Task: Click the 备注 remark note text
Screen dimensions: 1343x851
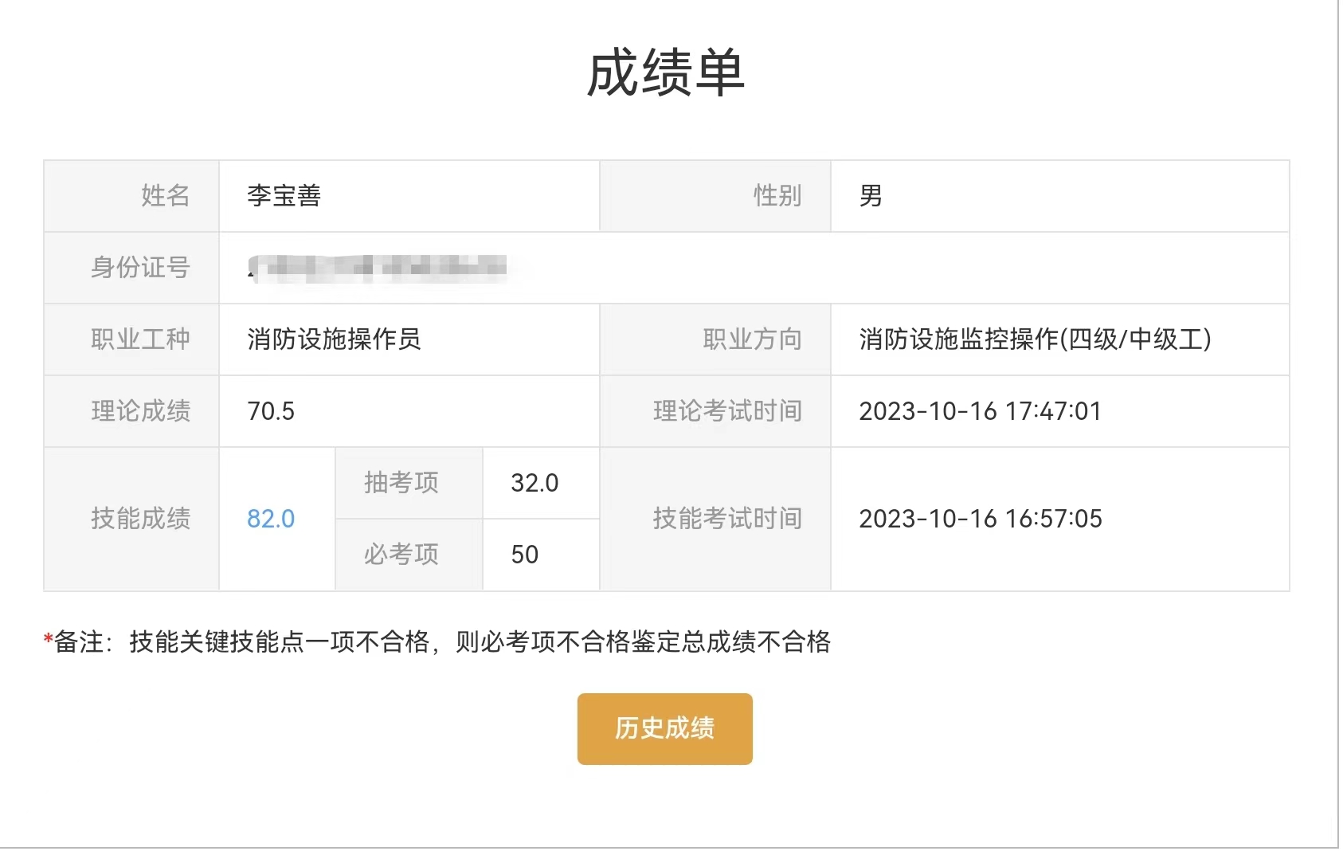Action: pyautogui.click(x=437, y=641)
